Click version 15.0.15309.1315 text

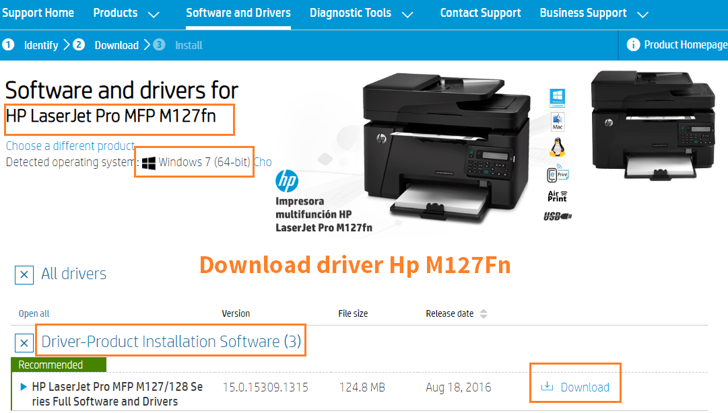point(265,387)
